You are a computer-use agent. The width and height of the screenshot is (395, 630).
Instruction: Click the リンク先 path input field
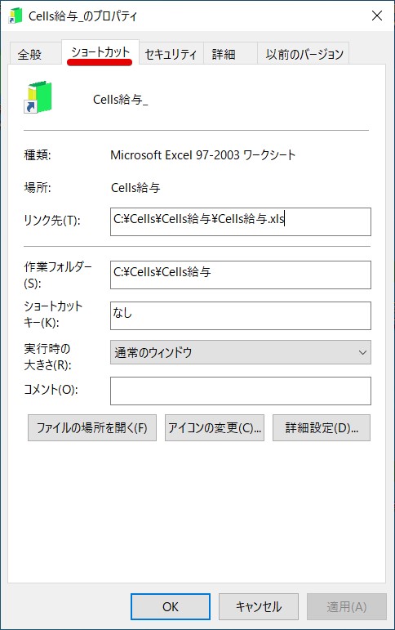[x=241, y=221]
